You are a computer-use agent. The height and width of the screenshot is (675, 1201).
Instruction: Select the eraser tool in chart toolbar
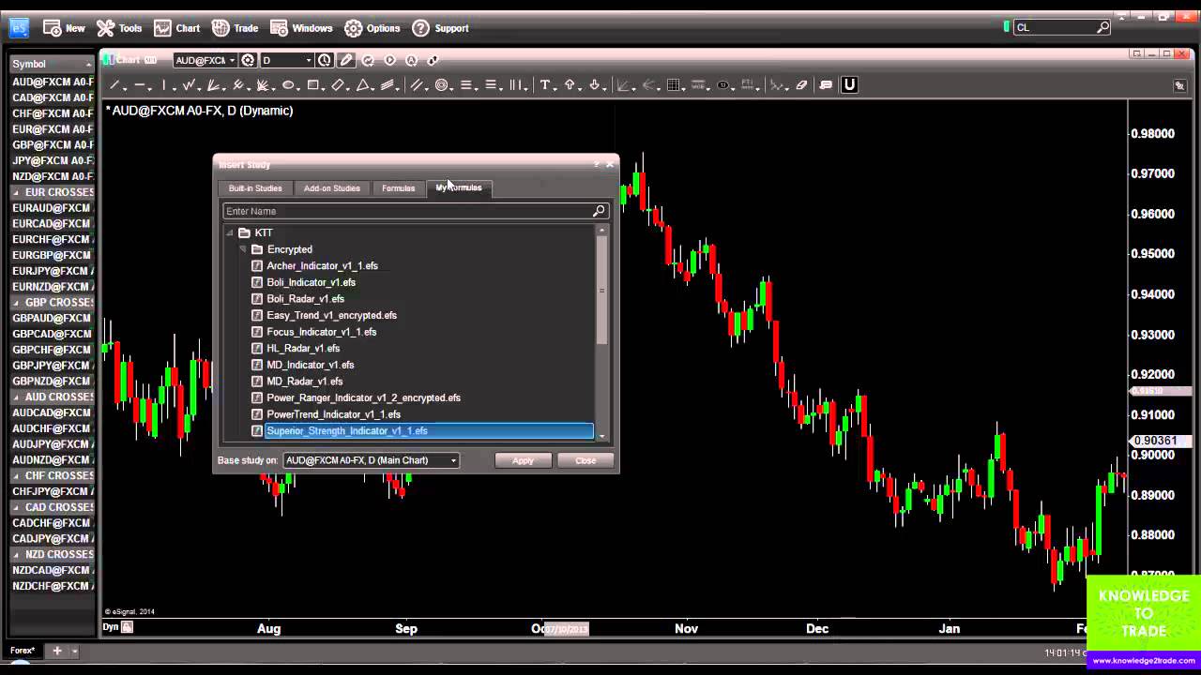pos(801,85)
